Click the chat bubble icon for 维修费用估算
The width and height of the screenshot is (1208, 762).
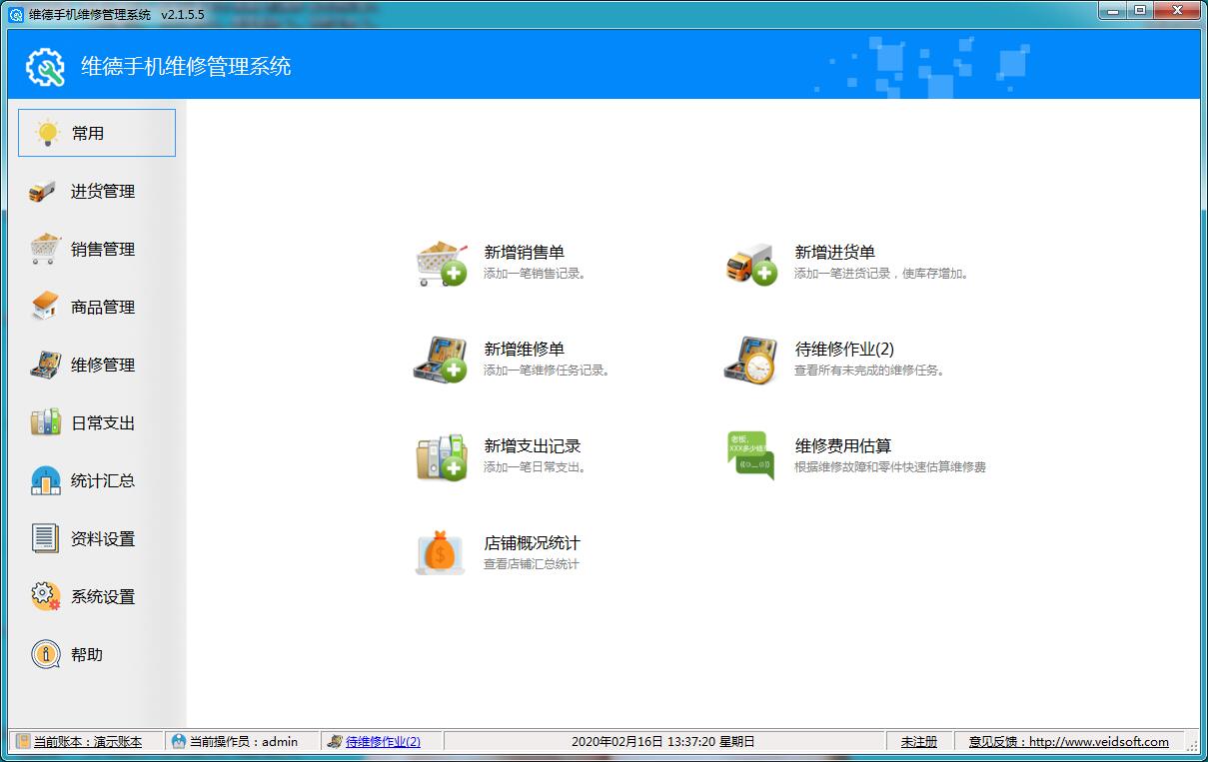point(751,455)
